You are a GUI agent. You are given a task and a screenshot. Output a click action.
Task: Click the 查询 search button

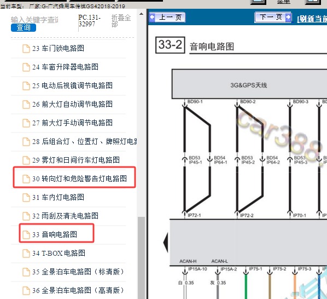(24, 27)
